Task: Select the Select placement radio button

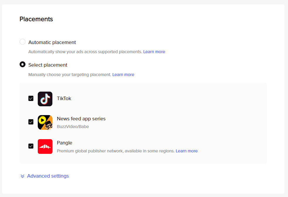Action: pyautogui.click(x=23, y=64)
